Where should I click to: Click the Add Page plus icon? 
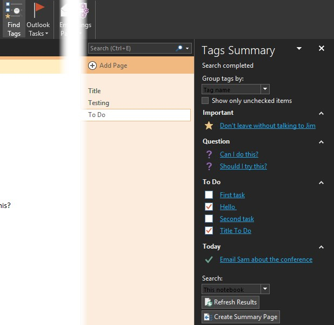click(92, 66)
